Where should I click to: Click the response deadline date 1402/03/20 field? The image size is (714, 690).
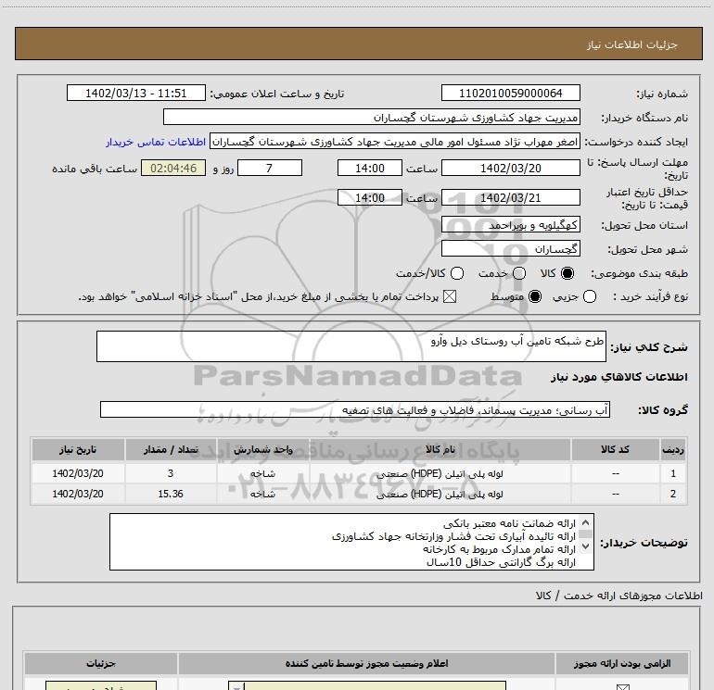tap(510, 169)
